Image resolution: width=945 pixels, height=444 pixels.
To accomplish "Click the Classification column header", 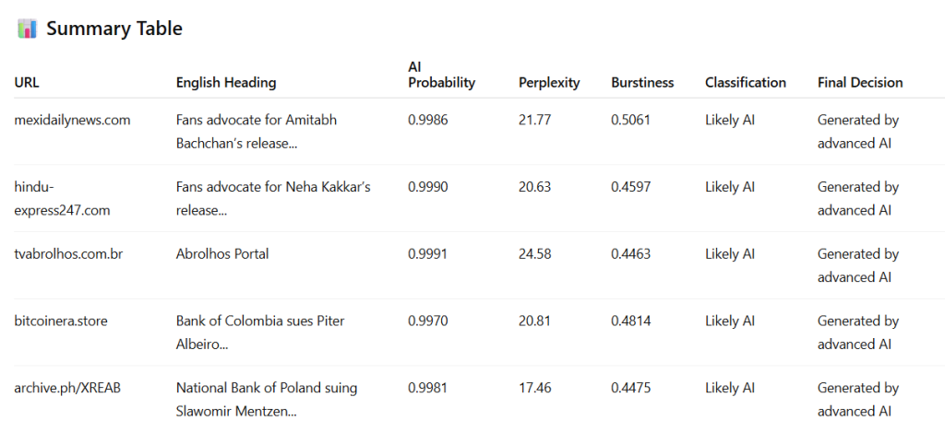I will pyautogui.click(x=746, y=82).
